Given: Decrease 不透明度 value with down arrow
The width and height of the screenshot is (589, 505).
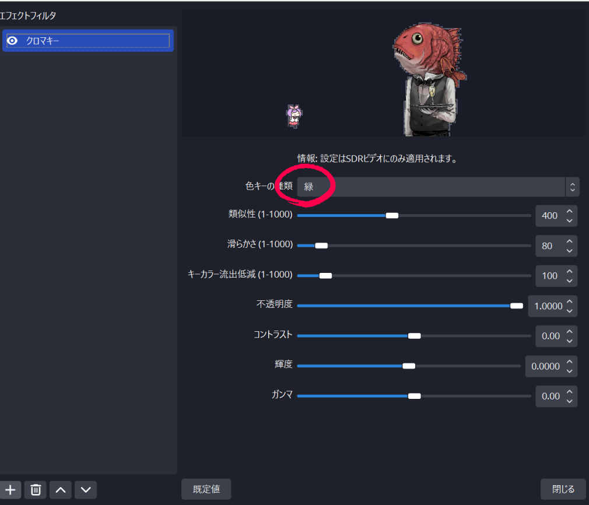Looking at the screenshot, I should pos(570,311).
